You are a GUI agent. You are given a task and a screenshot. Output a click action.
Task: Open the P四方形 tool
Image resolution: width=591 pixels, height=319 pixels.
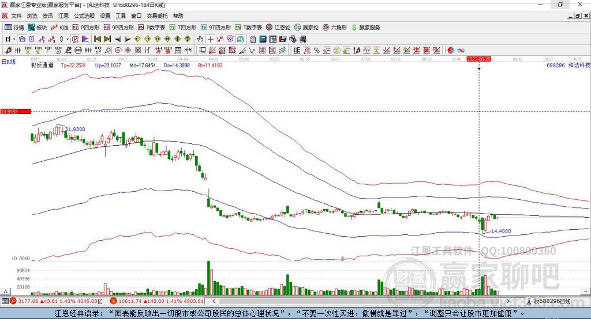click(86, 28)
